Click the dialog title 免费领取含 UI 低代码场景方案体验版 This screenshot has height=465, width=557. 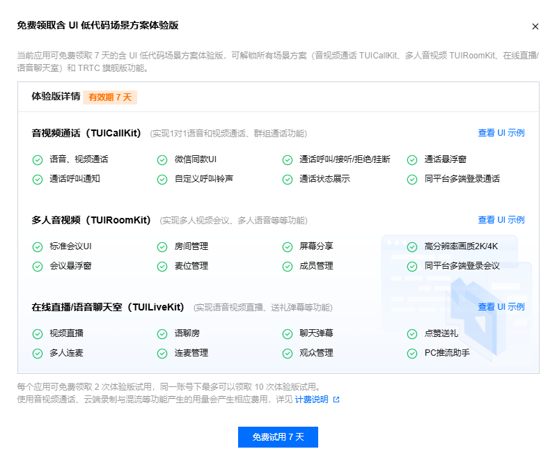click(97, 25)
